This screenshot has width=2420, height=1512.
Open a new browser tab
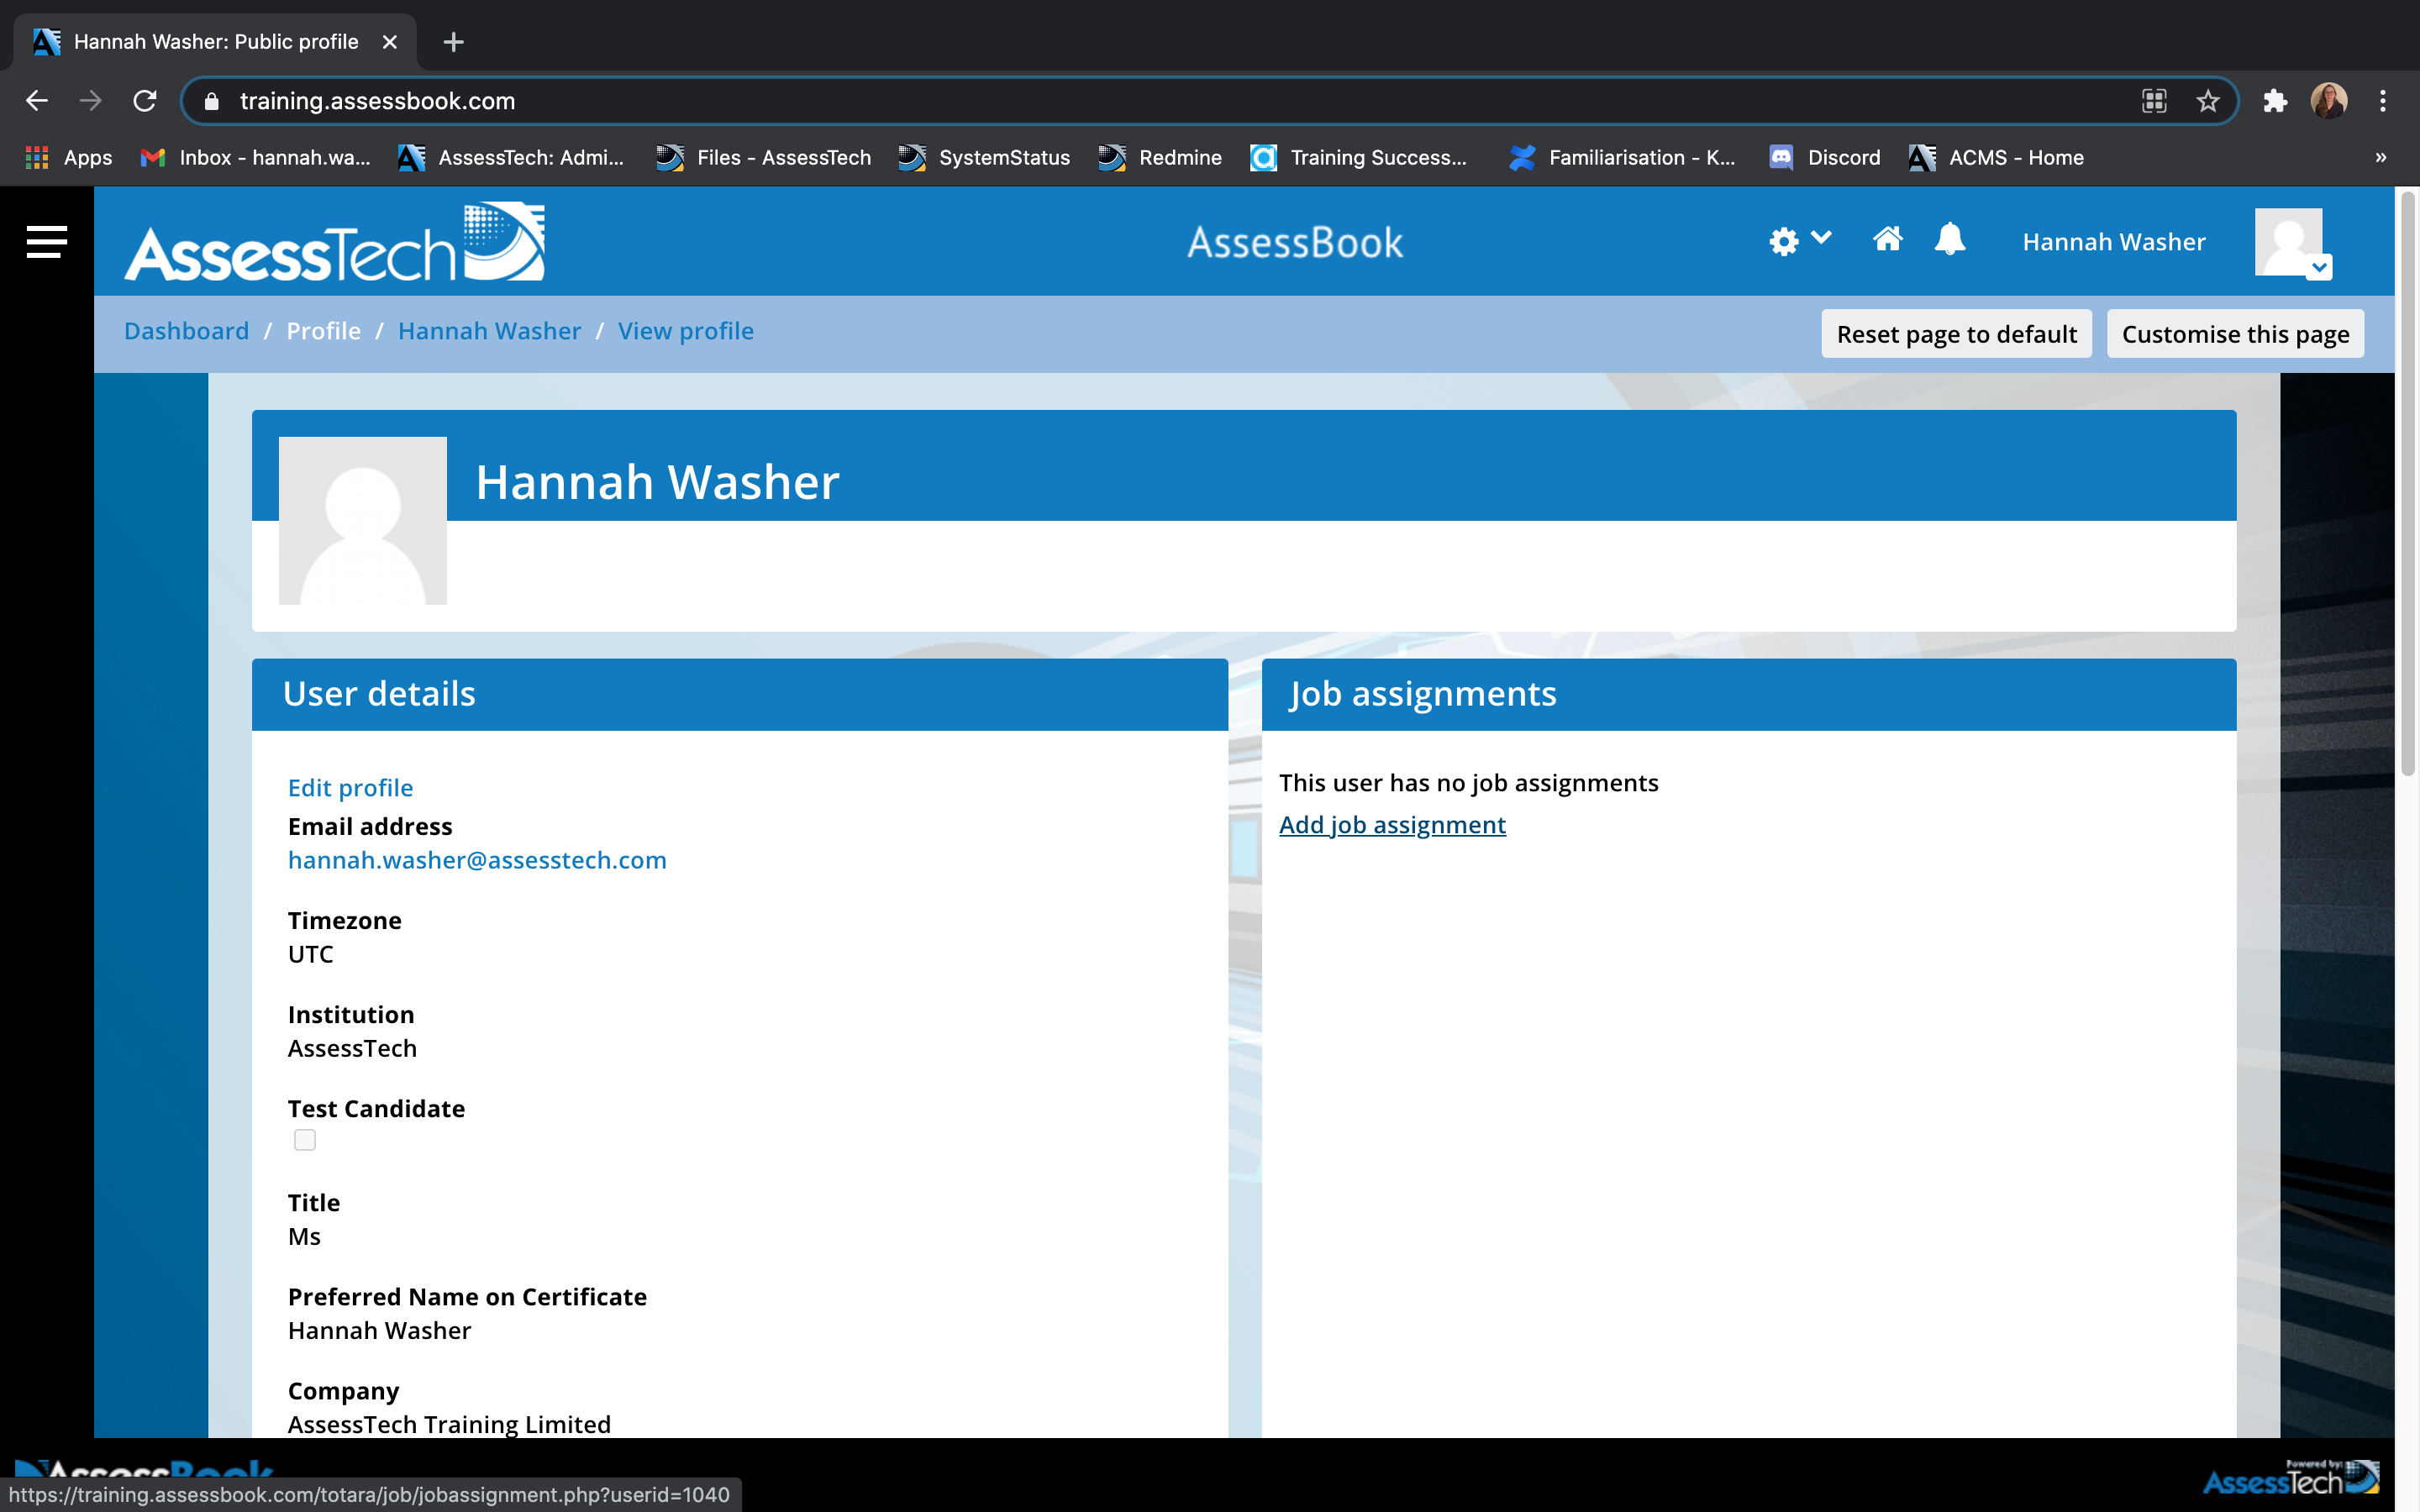453,42
